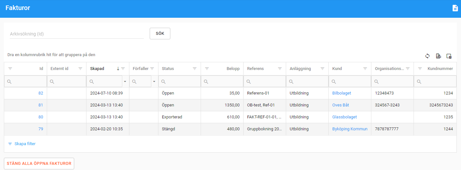Open the filter icon on Externt id column
The height and width of the screenshot is (170, 461).
[80, 69]
